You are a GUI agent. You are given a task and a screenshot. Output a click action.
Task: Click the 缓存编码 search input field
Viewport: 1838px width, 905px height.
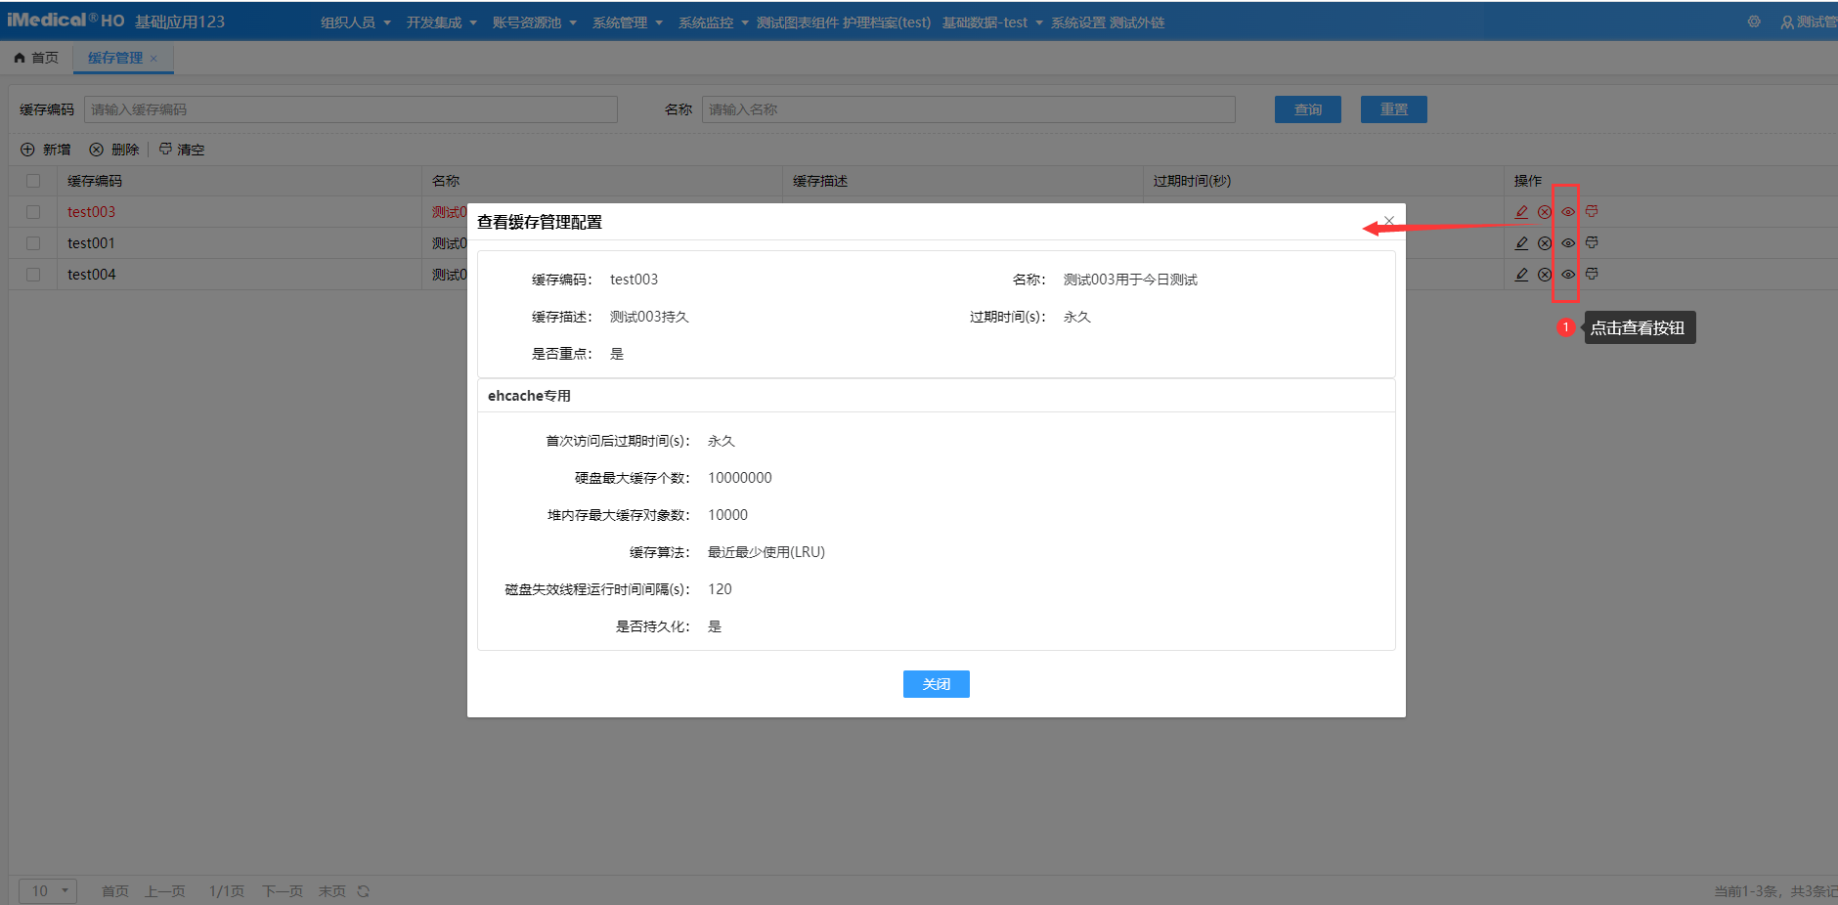coord(350,109)
